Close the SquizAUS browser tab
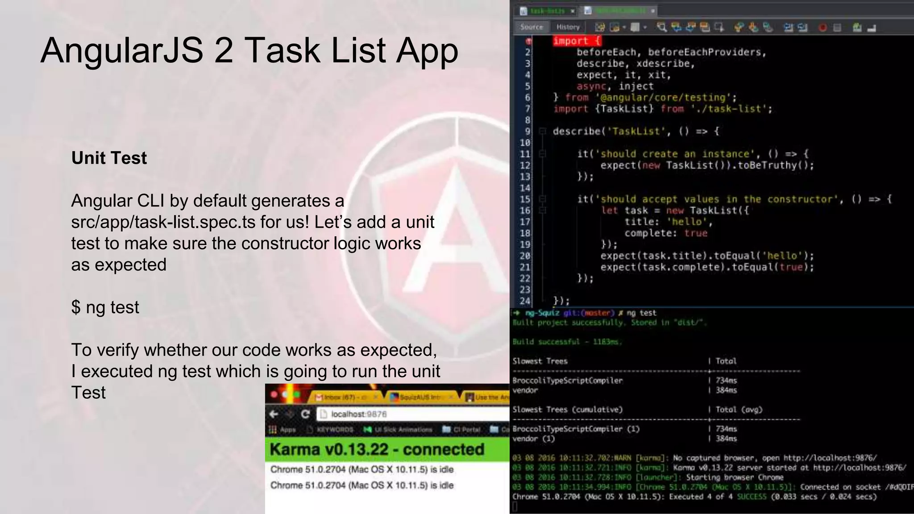Viewport: 914px width, 514px height. [451, 397]
